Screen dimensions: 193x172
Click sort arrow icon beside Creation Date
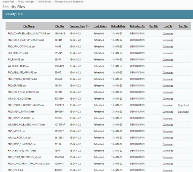tap(87, 26)
